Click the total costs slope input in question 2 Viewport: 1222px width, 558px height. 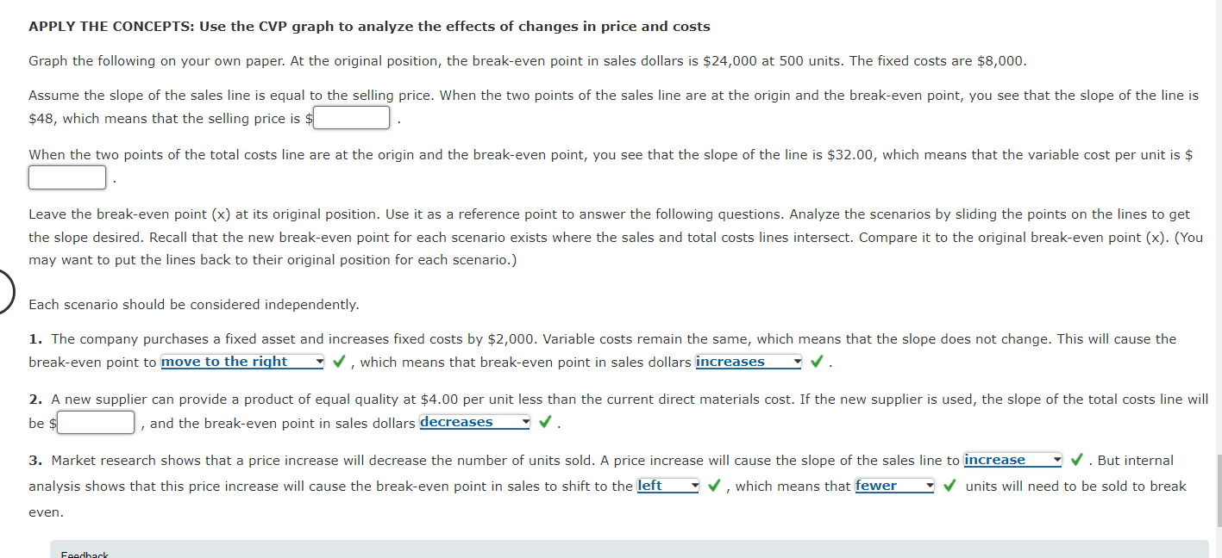(95, 422)
